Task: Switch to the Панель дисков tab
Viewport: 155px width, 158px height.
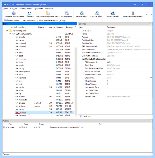Action: (12, 20)
